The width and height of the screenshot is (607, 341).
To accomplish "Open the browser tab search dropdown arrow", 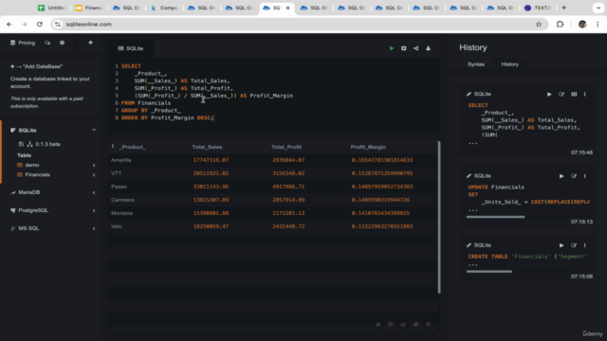I will [598, 8].
